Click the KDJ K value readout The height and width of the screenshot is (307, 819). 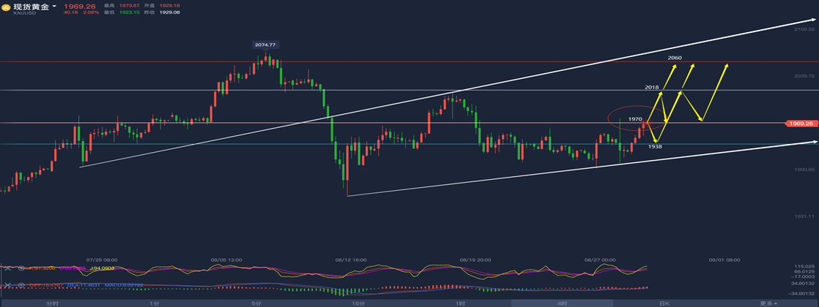point(42,268)
